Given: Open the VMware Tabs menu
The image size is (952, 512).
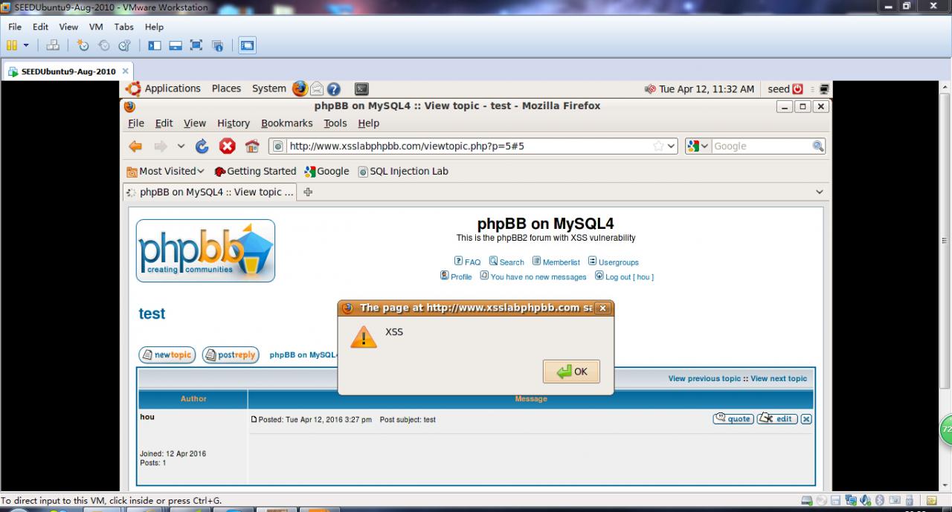Looking at the screenshot, I should click(x=124, y=27).
